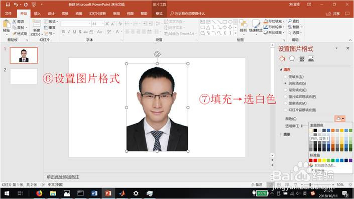Open Layout (版式) dropdown

pyautogui.click(x=51, y=22)
